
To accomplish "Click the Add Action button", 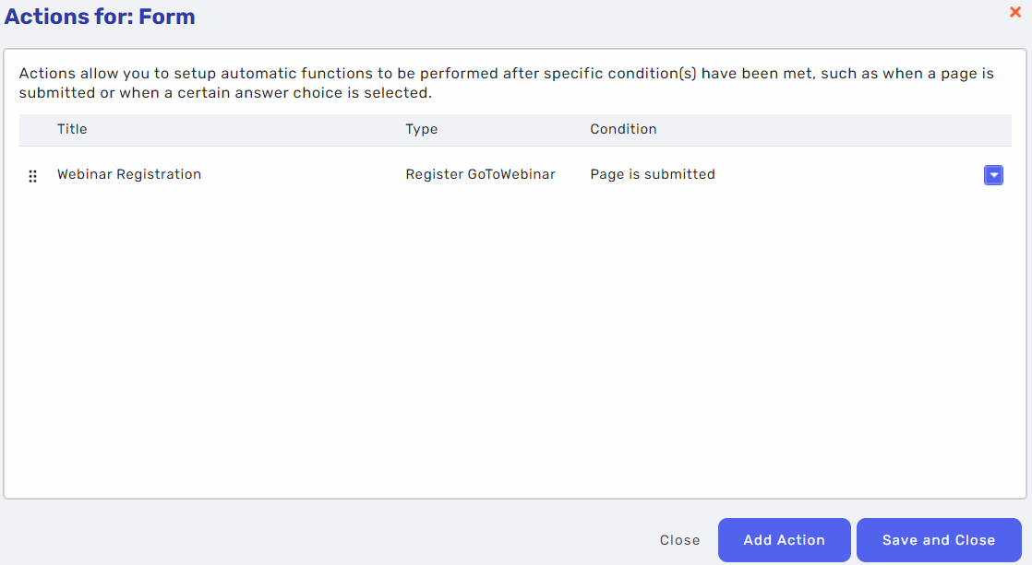I will 784,540.
